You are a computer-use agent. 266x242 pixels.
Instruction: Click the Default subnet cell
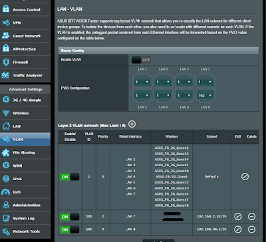point(211,177)
